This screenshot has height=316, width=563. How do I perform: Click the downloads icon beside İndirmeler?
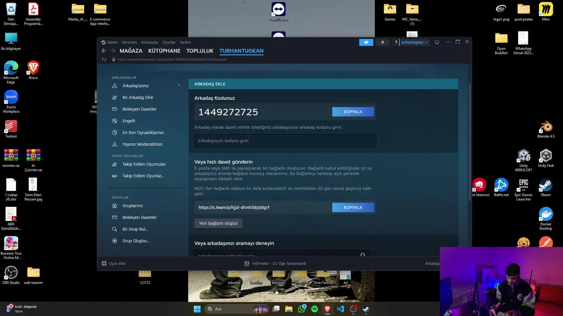(247, 263)
